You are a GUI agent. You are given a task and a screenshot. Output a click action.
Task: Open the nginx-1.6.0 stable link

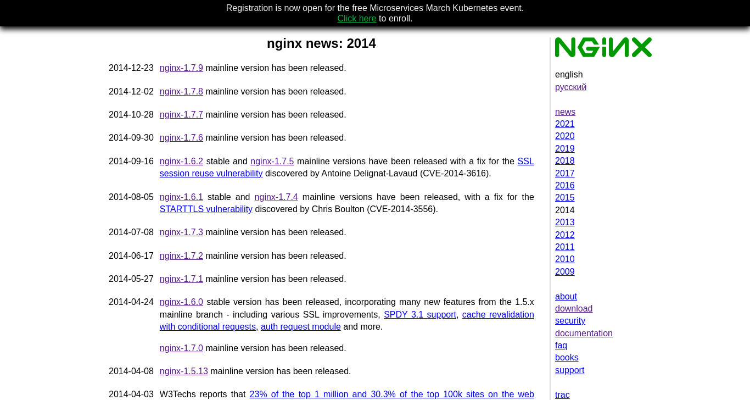tap(181, 302)
